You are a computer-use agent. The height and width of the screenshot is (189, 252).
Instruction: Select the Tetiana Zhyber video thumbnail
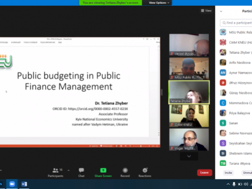coord(189,92)
